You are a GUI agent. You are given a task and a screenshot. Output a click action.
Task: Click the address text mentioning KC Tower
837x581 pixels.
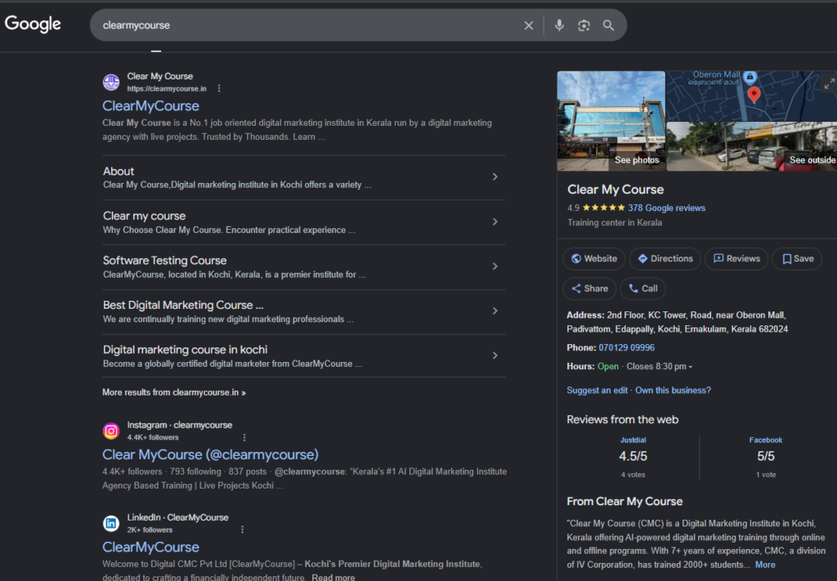point(677,322)
